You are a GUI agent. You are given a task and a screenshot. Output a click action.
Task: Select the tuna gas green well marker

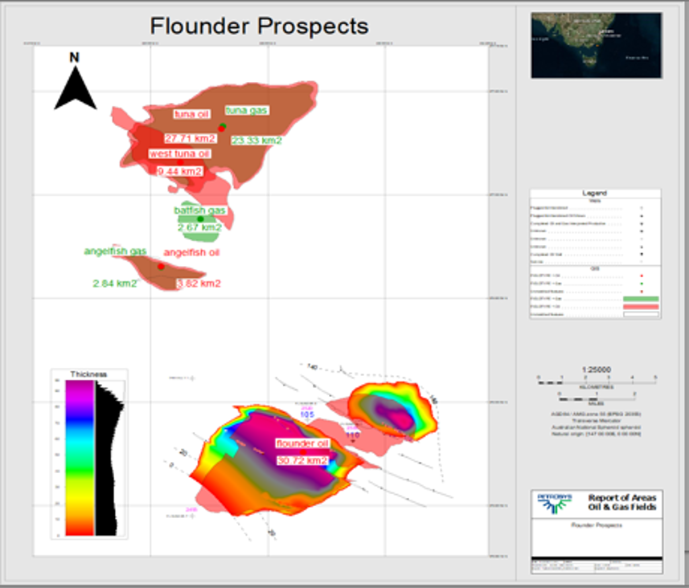click(x=224, y=125)
